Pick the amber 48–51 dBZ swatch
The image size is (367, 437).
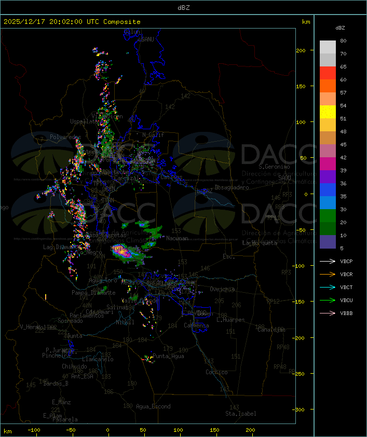pos(328,125)
